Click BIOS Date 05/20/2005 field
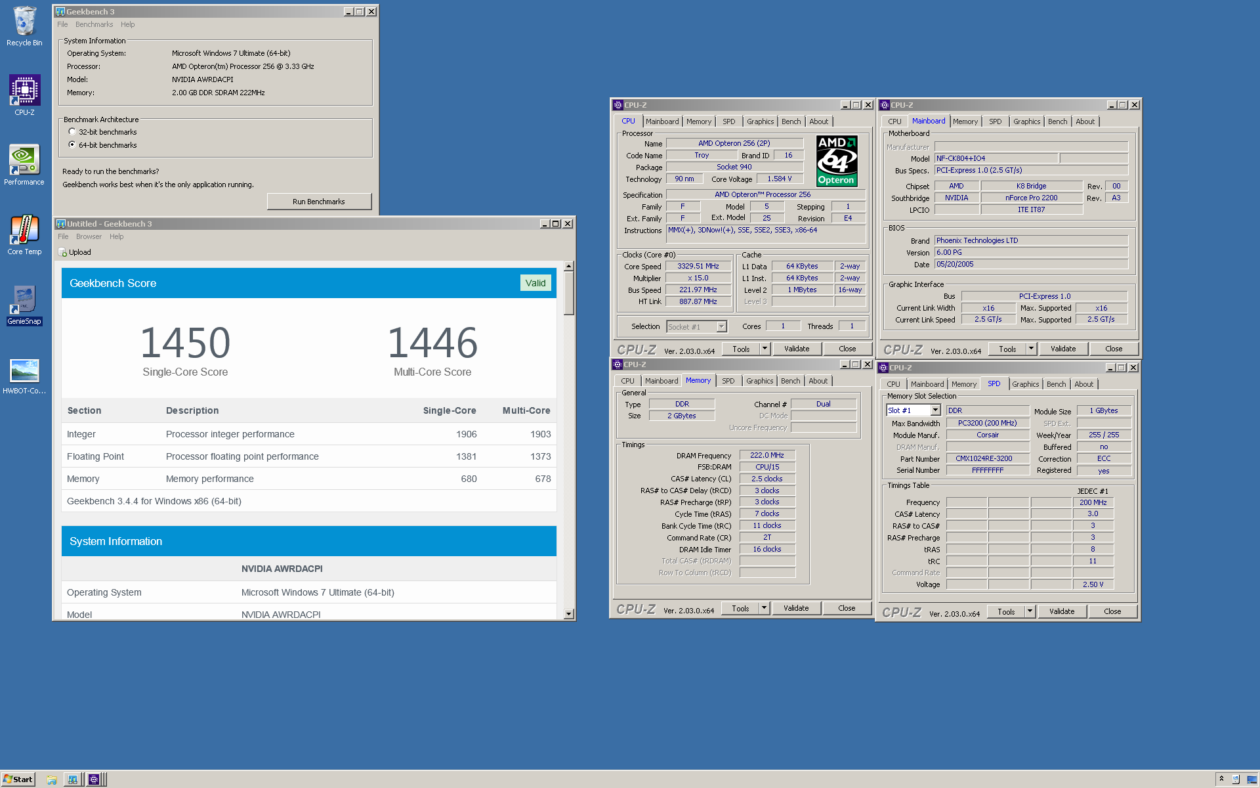The width and height of the screenshot is (1260, 788). point(1031,264)
